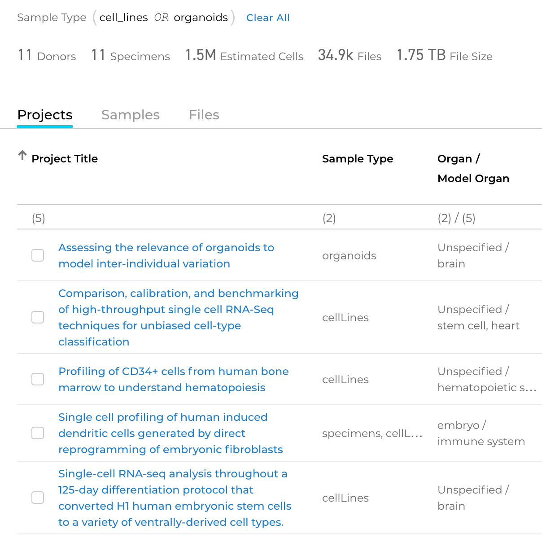Select the cell_lines filter term in the chip

point(123,17)
